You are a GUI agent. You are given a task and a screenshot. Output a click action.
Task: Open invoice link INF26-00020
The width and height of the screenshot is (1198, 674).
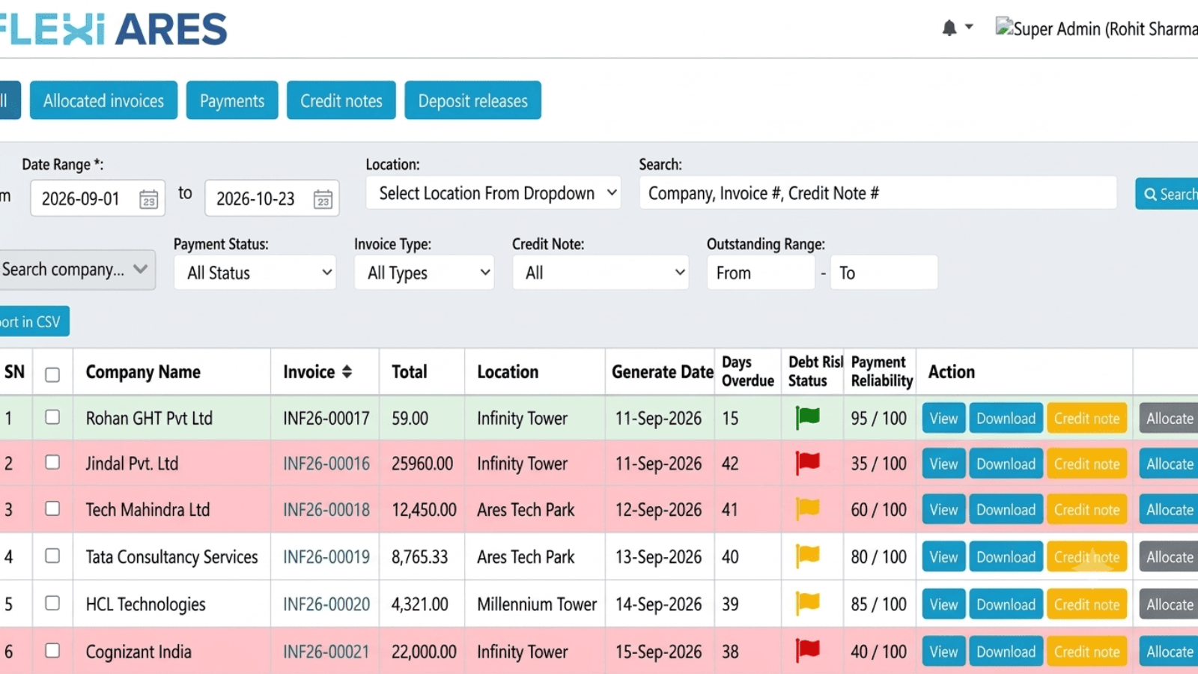click(326, 604)
